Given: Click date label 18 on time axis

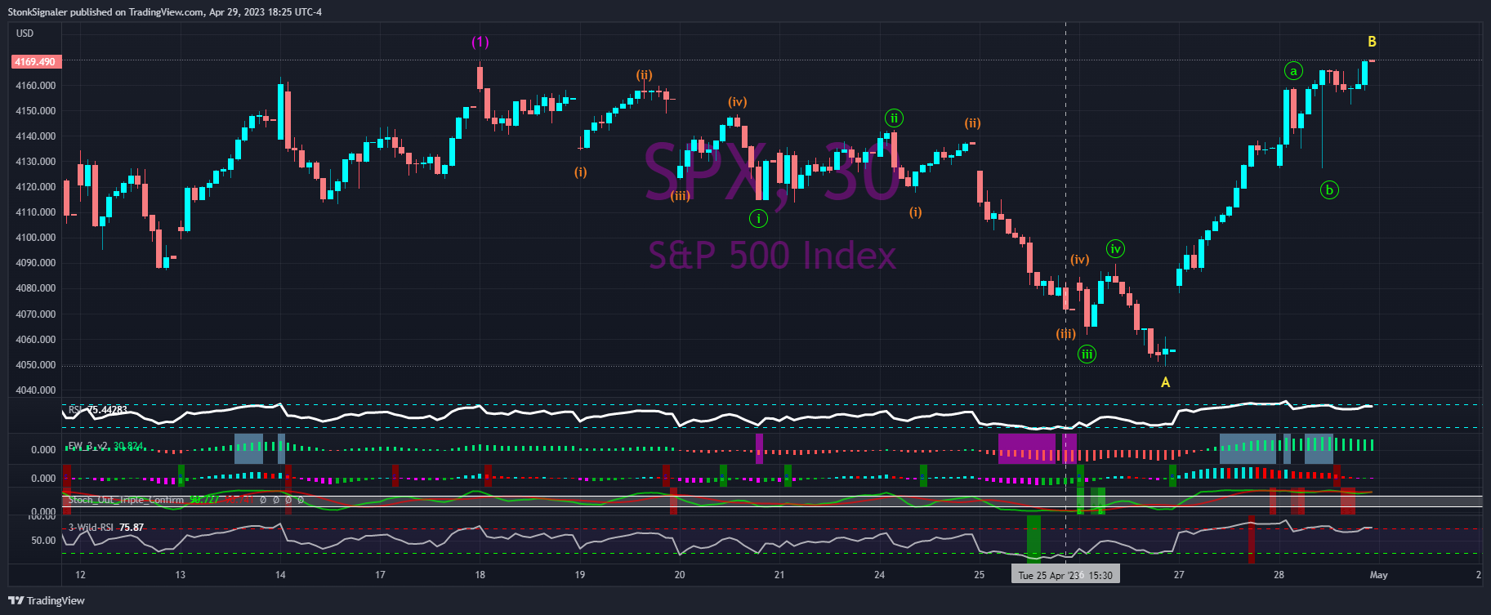Looking at the screenshot, I should point(480,575).
